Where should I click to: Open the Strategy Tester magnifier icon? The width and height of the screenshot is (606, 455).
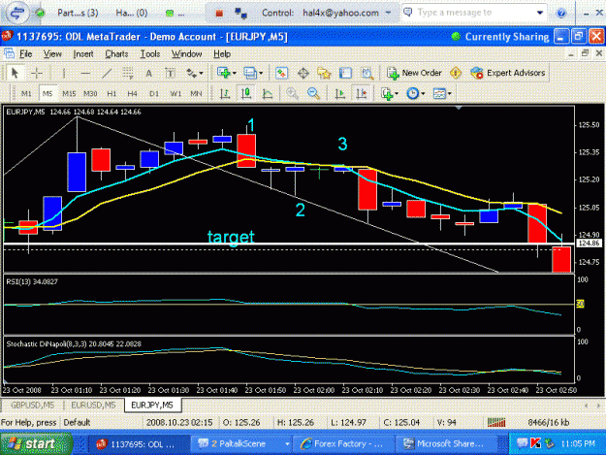click(x=367, y=73)
